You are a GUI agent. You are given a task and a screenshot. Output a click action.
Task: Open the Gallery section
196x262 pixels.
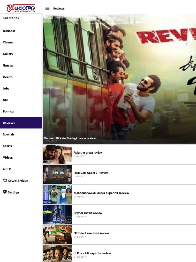(8, 54)
